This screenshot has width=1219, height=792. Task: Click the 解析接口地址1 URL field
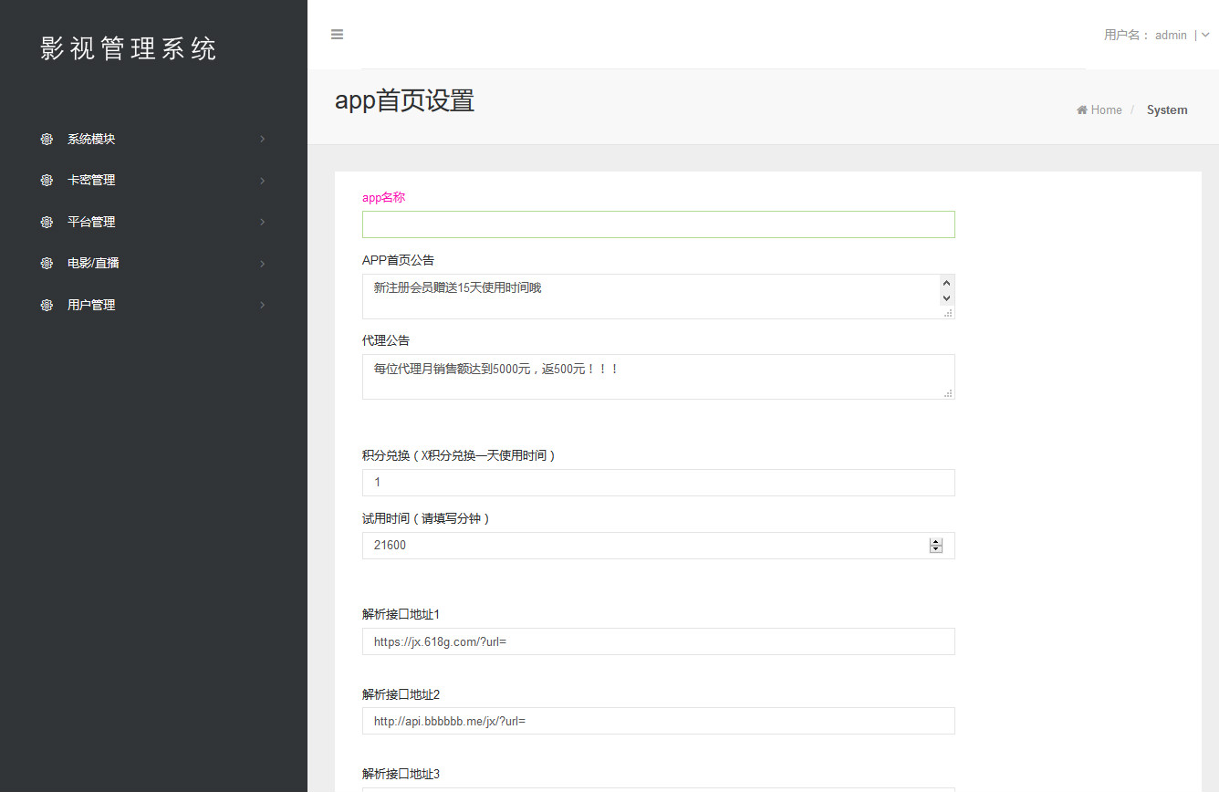click(x=658, y=641)
